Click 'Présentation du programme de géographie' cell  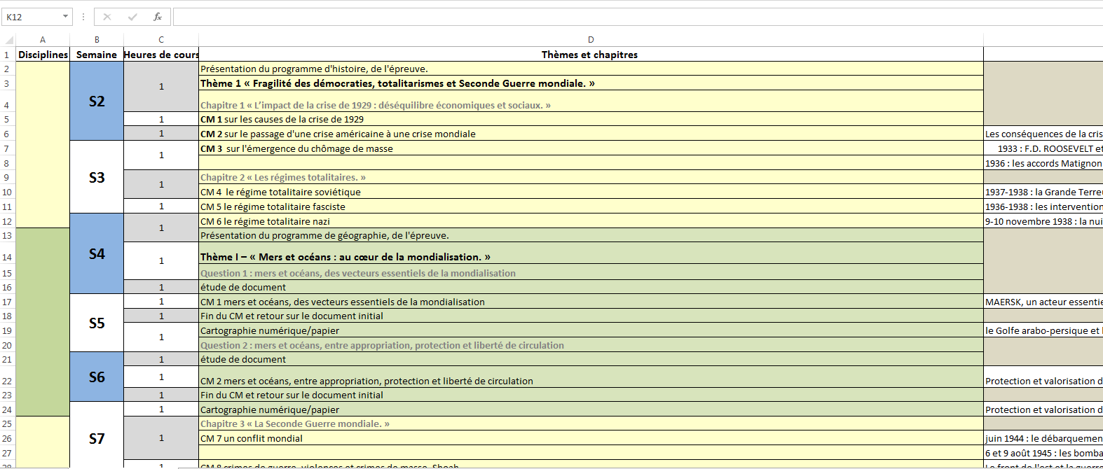591,235
